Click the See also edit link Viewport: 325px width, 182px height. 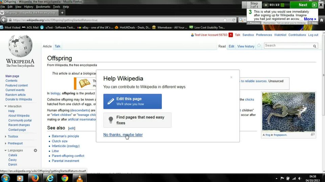click(72, 128)
